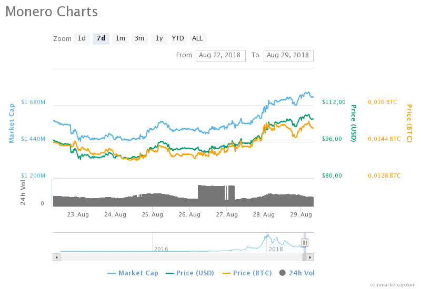The height and width of the screenshot is (289, 421).
Task: Apply the YTD zoom range
Action: tap(178, 38)
